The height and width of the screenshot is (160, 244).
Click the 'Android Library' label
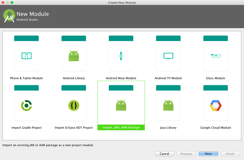pyautogui.click(x=74, y=78)
